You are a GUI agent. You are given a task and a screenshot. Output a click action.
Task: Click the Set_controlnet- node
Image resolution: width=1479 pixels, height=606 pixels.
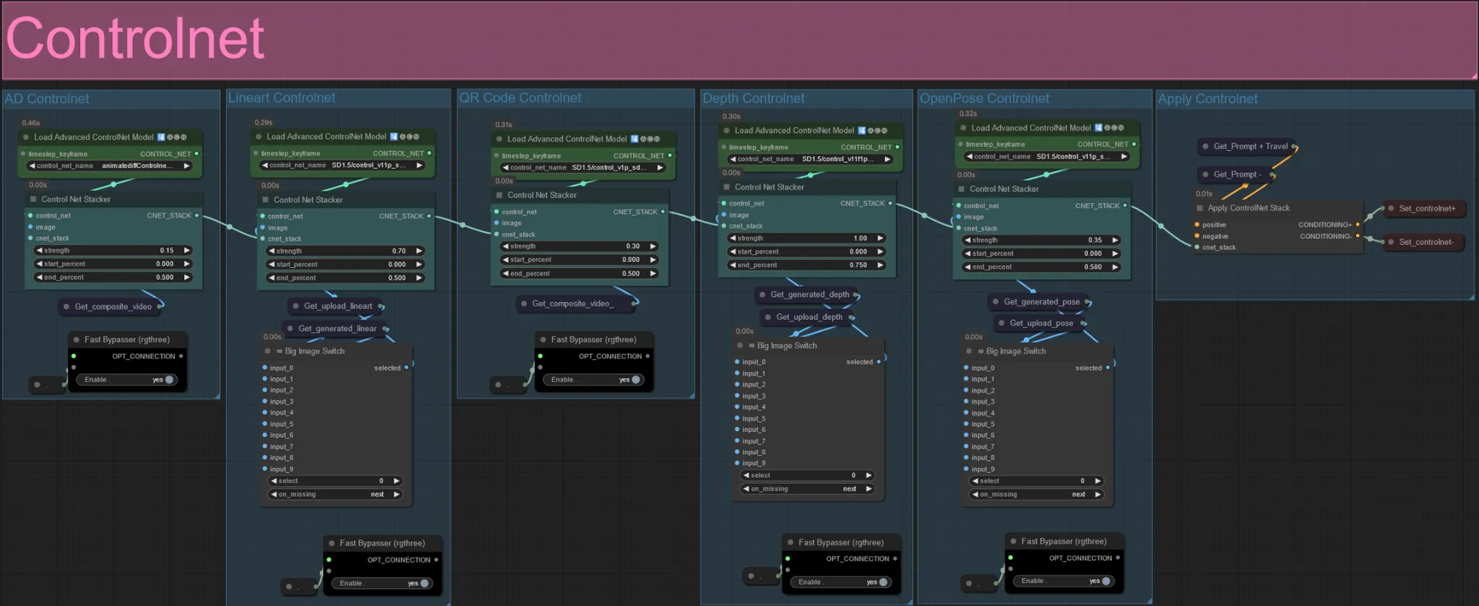tap(1424, 242)
